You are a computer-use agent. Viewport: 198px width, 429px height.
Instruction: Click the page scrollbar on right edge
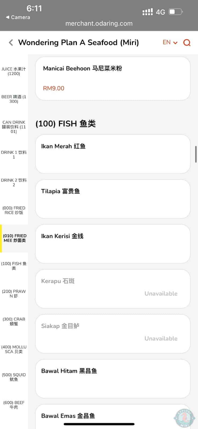click(196, 154)
